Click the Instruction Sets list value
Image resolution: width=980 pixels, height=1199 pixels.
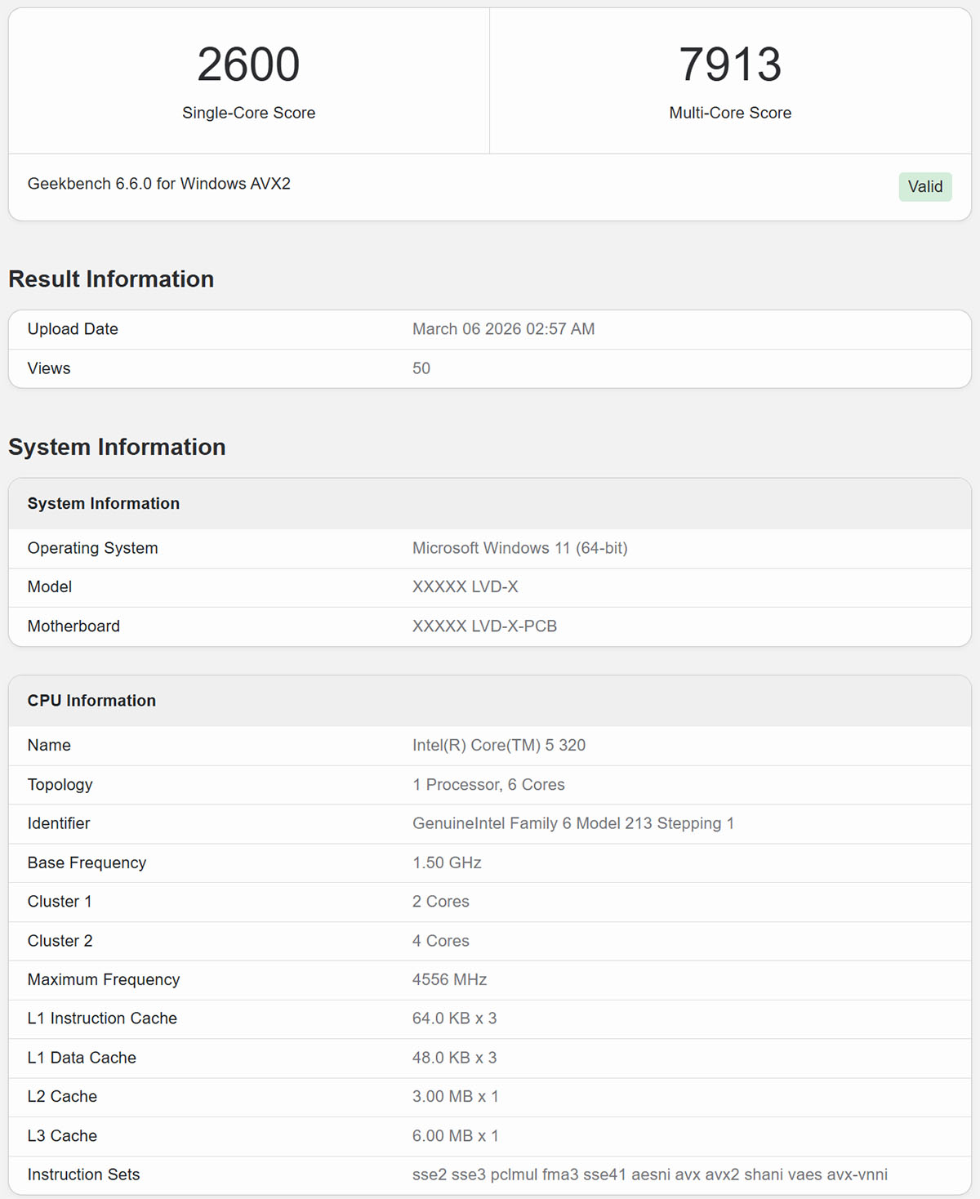pyautogui.click(x=649, y=1174)
